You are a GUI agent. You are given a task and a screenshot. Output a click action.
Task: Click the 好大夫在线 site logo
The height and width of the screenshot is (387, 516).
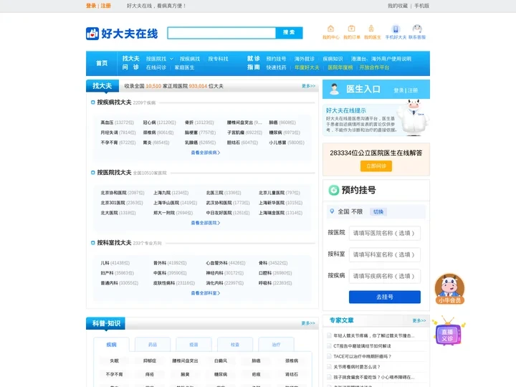click(122, 33)
